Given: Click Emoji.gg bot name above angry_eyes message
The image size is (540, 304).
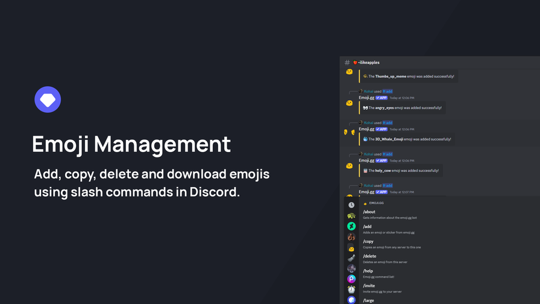Looking at the screenshot, I should (366, 98).
